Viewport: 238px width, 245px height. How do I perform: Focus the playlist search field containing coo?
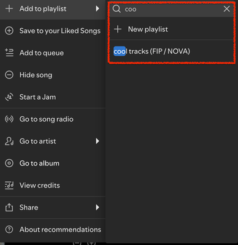pyautogui.click(x=171, y=9)
